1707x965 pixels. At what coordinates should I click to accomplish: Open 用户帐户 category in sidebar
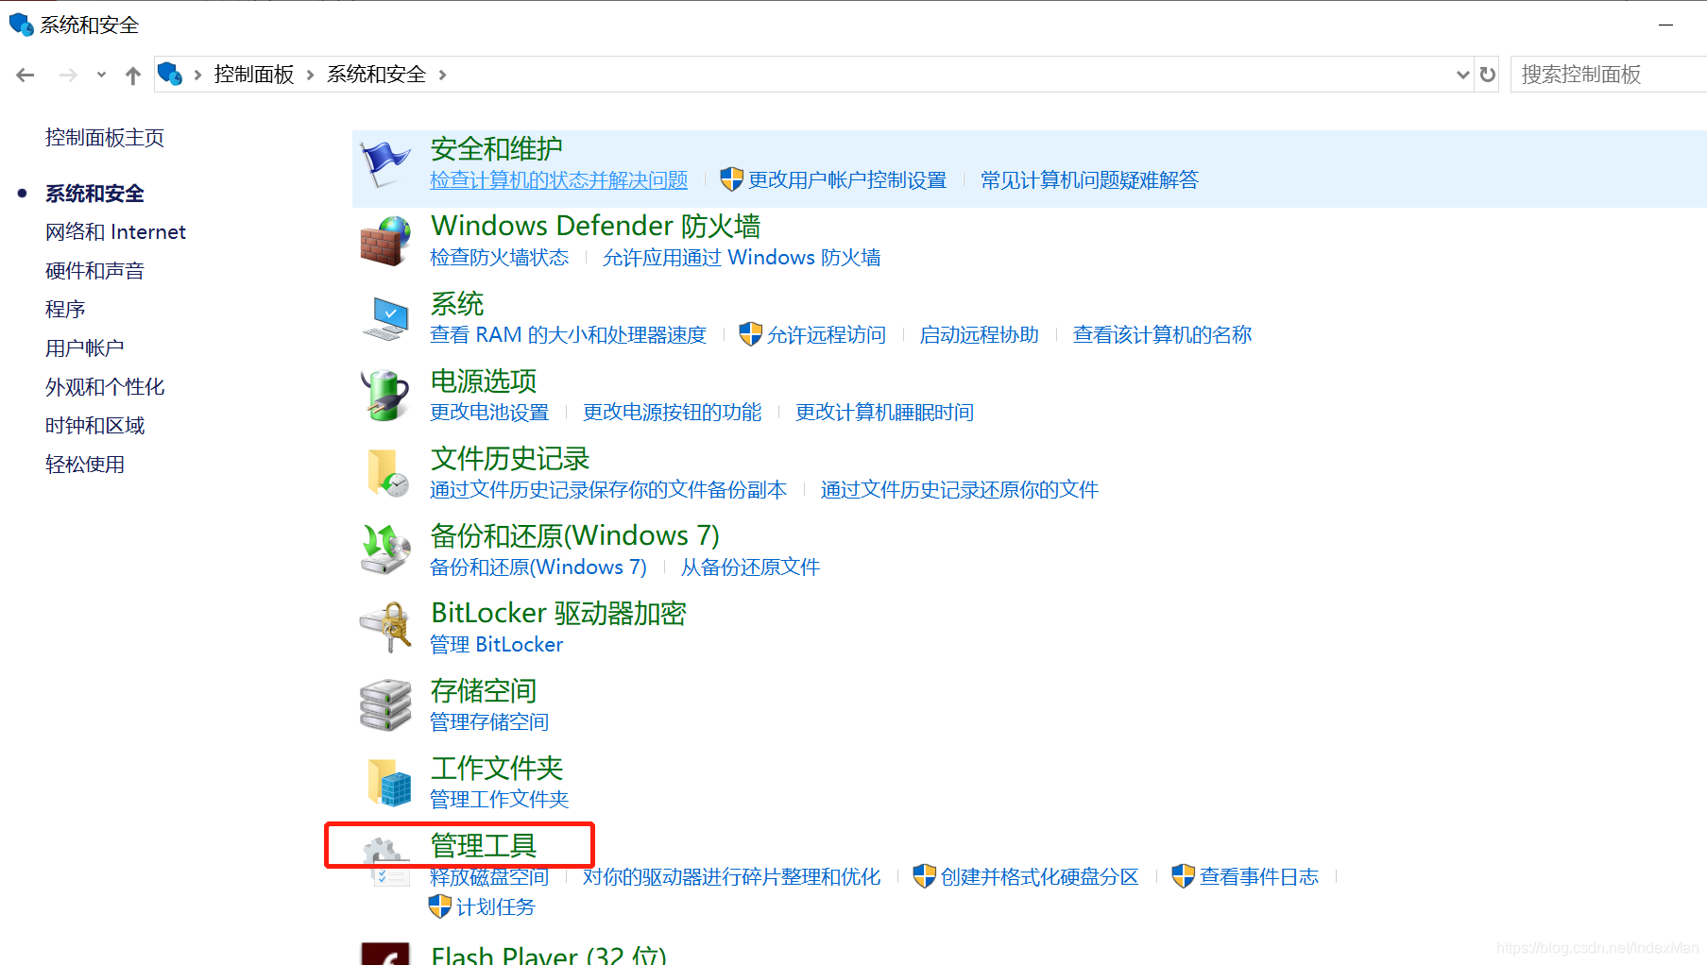click(x=85, y=348)
